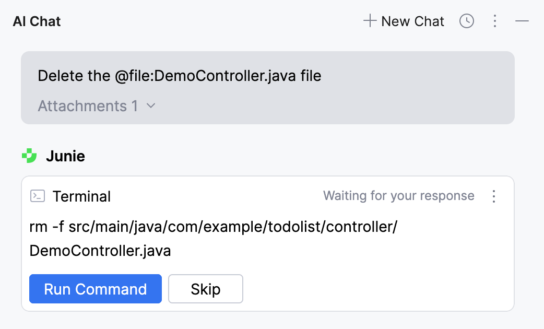Open the Terminal card's three-dot menu
Screen dimensions: 544x329
click(493, 196)
